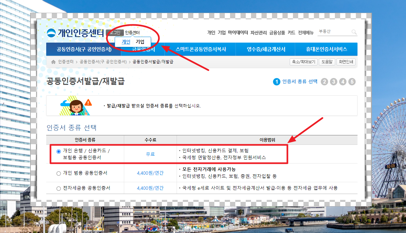The width and height of the screenshot is (406, 233).
Task: Click 자산관리 in top menu
Action: (x=259, y=32)
